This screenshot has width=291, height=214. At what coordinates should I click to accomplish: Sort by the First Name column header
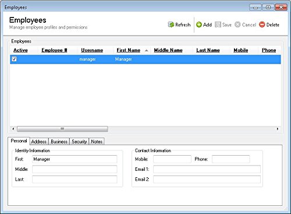[x=129, y=50]
